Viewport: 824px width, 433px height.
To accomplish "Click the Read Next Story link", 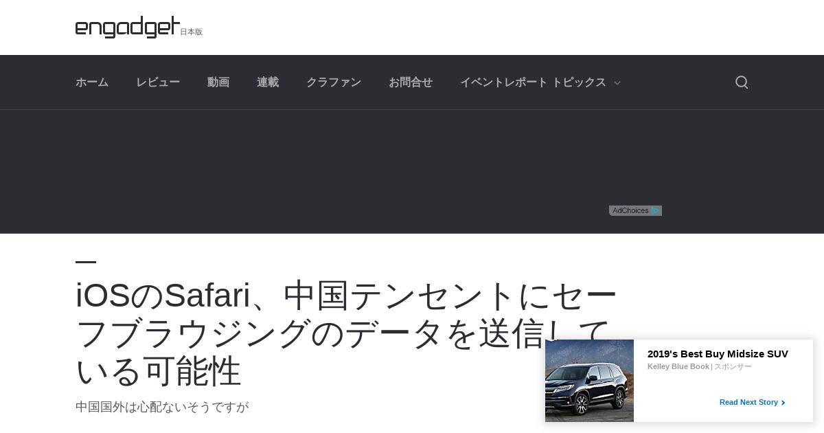I will (x=748, y=402).
